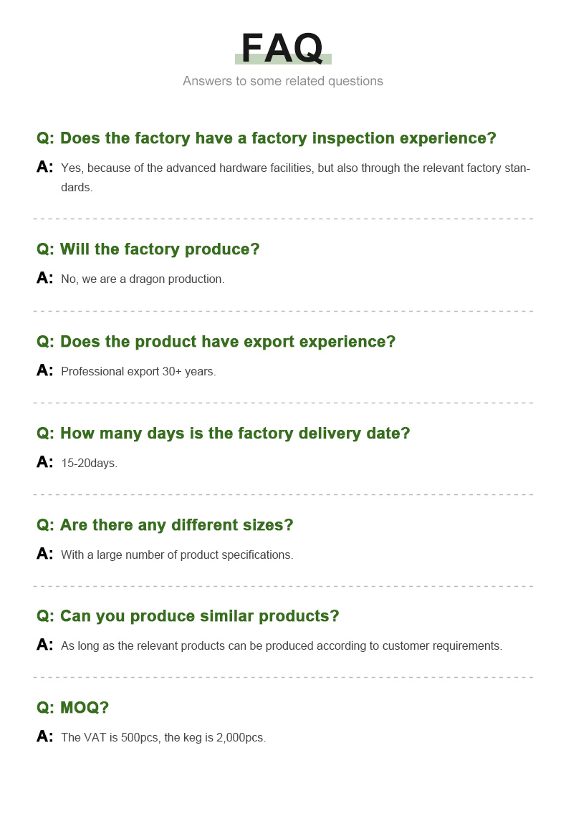Image resolution: width=566 pixels, height=816 pixels.
Task: Select the 'MOQ?' question
Action: (73, 707)
